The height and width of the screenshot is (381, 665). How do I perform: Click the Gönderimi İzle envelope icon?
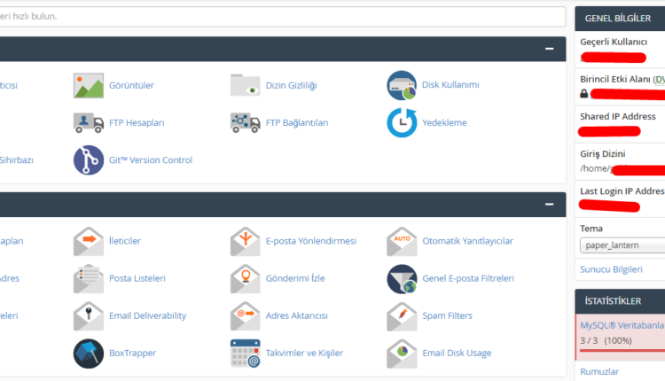tap(245, 278)
